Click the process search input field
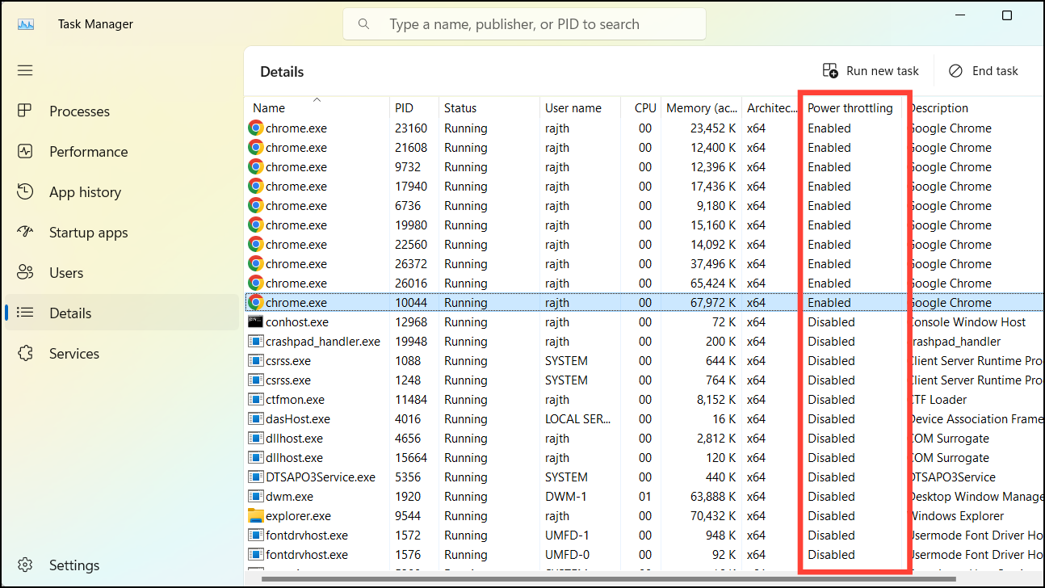Screen dimensions: 1045x588 (524, 24)
